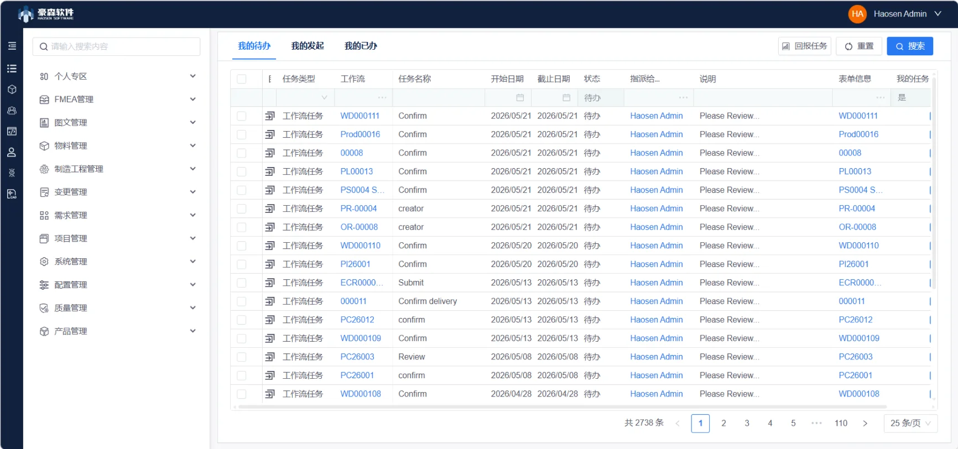958x449 pixels.
Task: Click the start date calendar filter icon
Action: [x=520, y=98]
